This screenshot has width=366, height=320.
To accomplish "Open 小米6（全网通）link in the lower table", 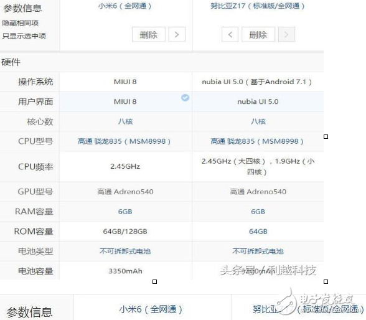I will pos(151,309).
